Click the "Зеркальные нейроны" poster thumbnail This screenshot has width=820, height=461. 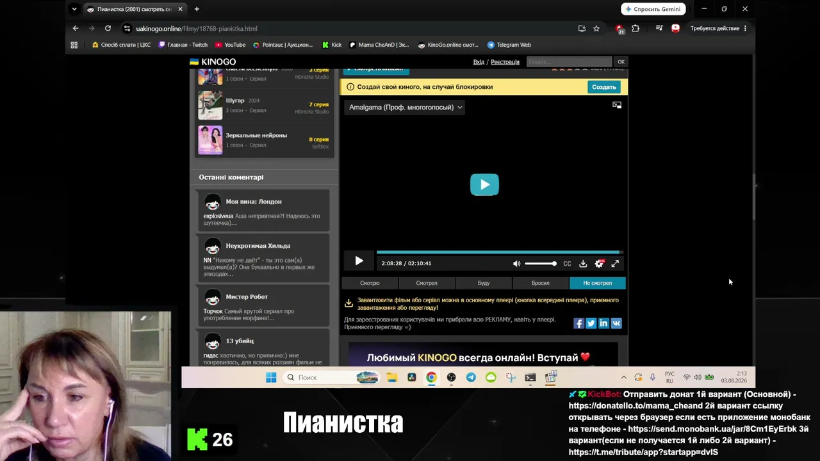(x=210, y=140)
